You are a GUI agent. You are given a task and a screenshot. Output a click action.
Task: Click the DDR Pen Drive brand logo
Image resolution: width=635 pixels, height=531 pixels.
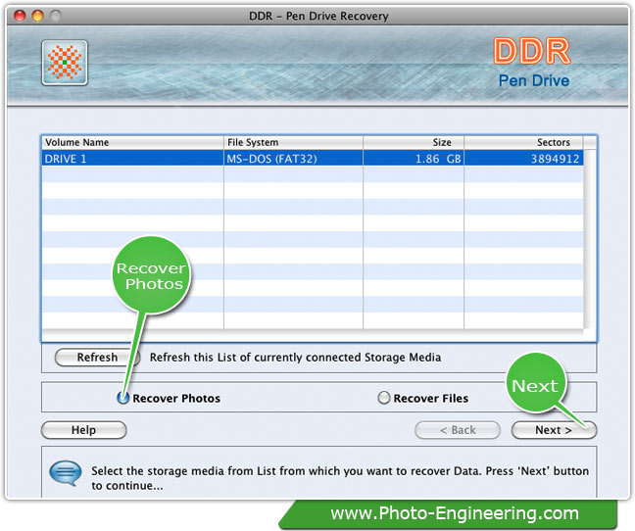click(532, 62)
